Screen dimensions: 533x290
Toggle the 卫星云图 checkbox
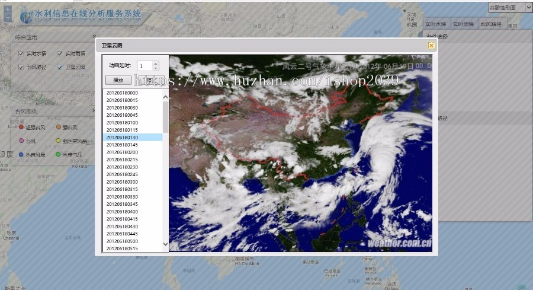(60, 67)
